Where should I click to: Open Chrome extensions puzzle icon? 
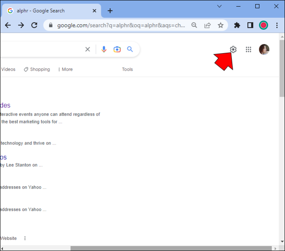click(x=237, y=25)
